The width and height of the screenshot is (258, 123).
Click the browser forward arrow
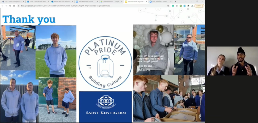point(7,6)
